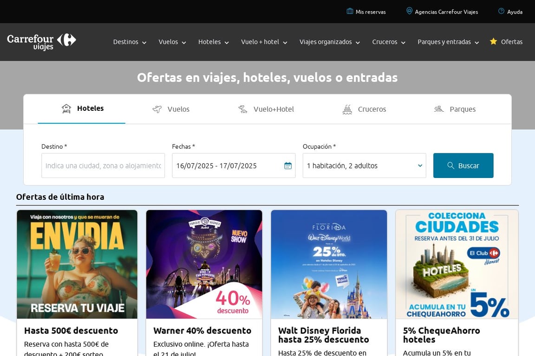The height and width of the screenshot is (356, 535).
Task: Open the Ayuda link
Action: (510, 12)
